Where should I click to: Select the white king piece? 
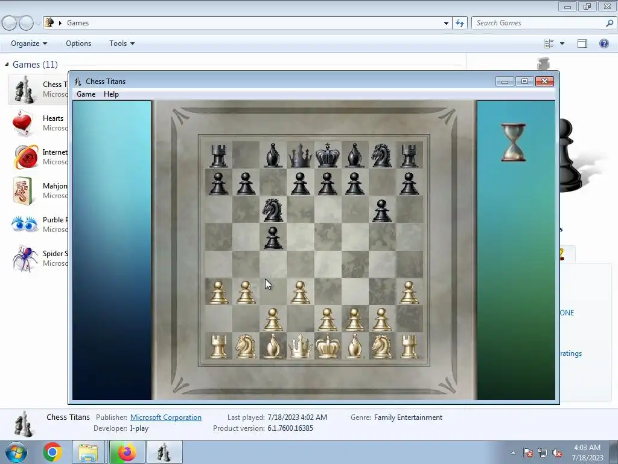coord(328,346)
